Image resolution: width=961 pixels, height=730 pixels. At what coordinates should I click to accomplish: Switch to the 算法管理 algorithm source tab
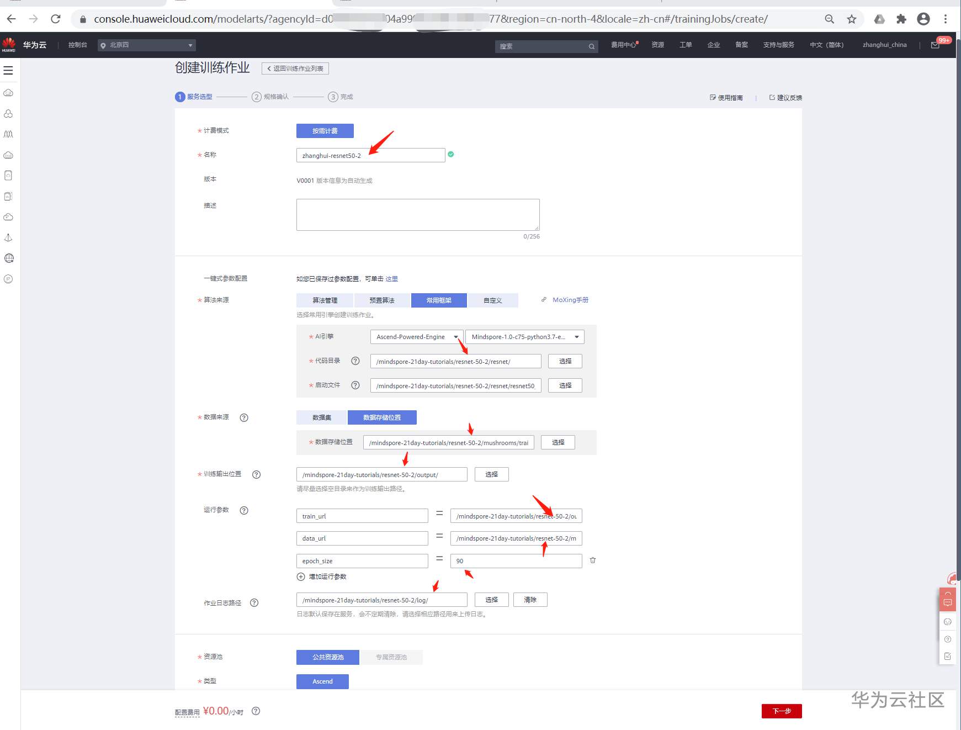pos(325,300)
